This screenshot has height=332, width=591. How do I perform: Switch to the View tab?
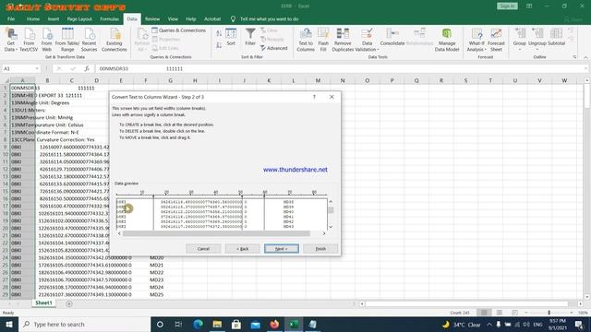pos(173,18)
